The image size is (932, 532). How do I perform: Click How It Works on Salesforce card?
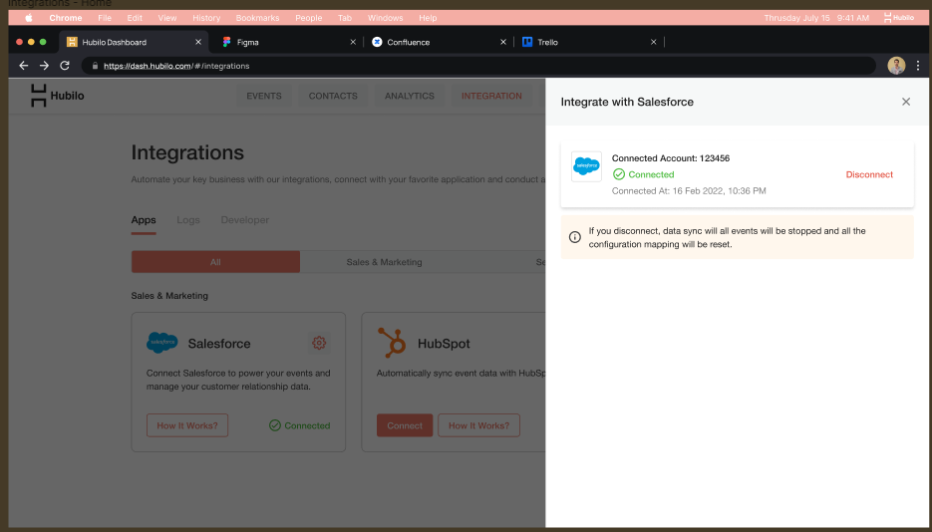(x=187, y=425)
